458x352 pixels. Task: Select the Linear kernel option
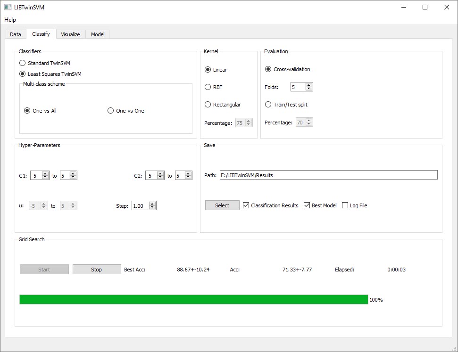[x=216, y=69]
